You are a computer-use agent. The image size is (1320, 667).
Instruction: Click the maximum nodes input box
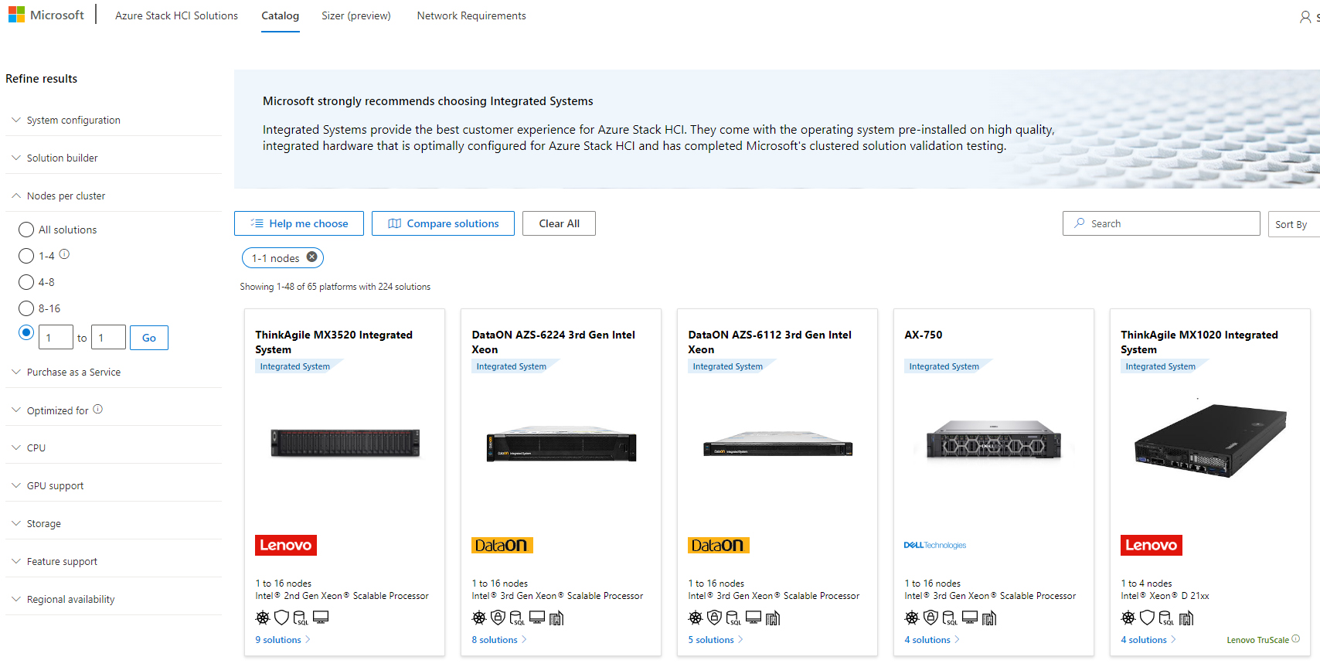tap(108, 338)
